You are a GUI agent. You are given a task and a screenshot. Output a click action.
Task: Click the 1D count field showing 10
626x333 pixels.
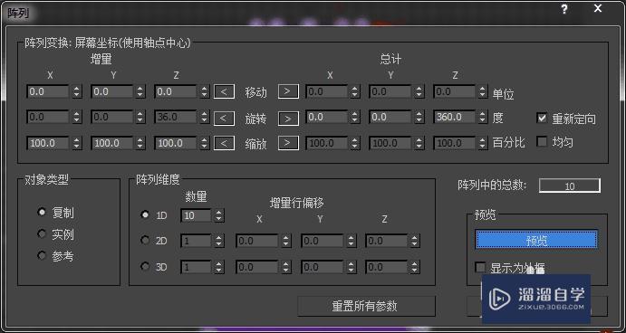[197, 215]
